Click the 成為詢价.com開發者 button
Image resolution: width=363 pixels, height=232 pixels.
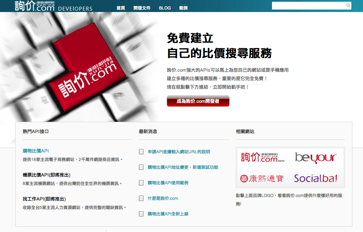[x=198, y=101]
